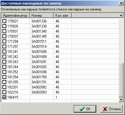Click the scrollbar down arrow
125x115 pixels.
coord(121,100)
